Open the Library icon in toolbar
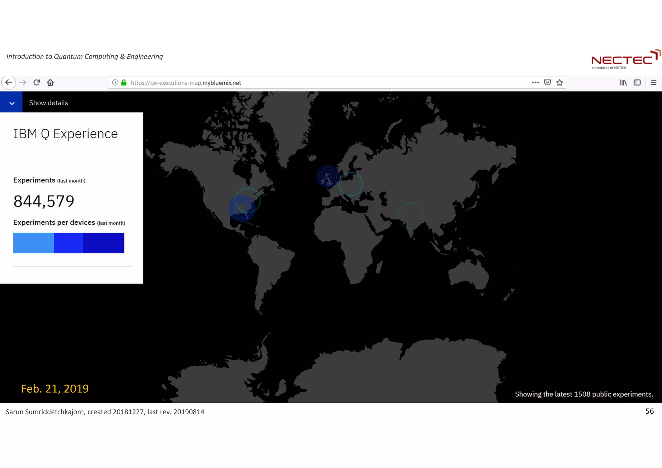The image size is (662, 468). 623,82
